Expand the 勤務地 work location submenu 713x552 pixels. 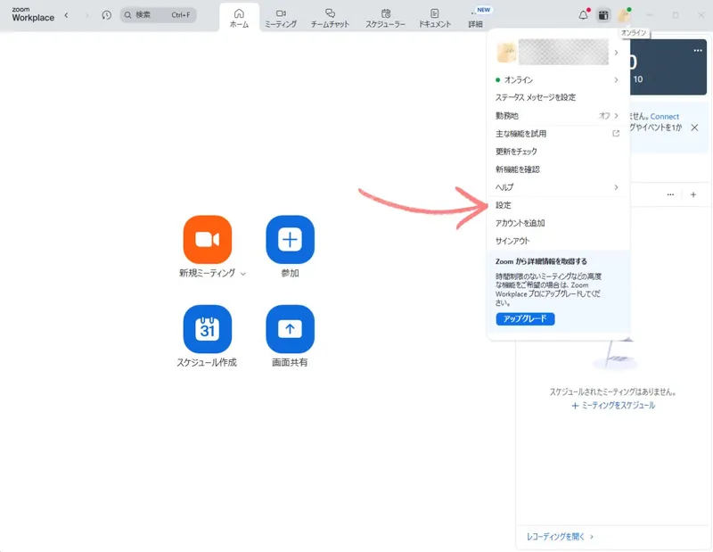[x=557, y=116]
